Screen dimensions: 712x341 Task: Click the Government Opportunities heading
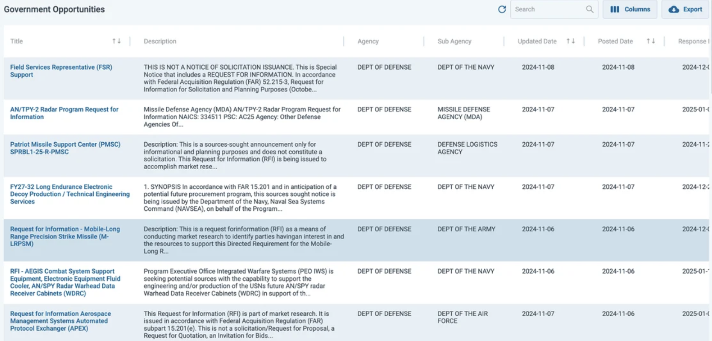click(x=54, y=9)
